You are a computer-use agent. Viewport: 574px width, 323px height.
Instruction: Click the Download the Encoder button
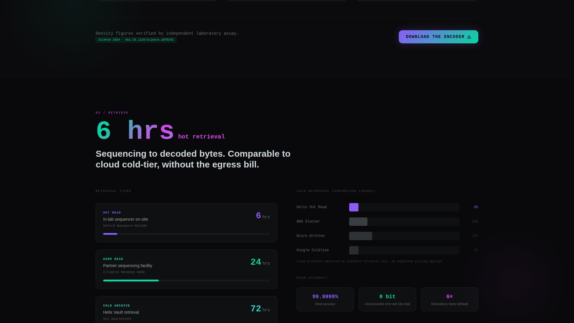point(438,37)
